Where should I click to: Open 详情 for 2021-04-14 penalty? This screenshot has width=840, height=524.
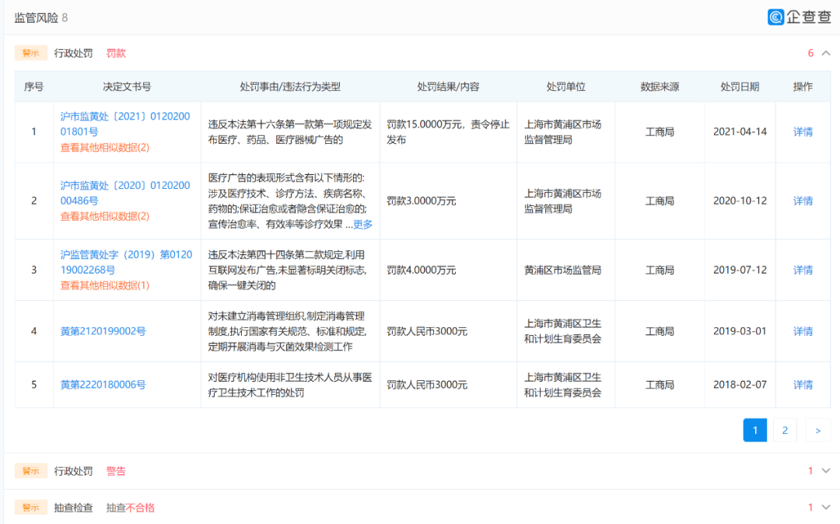coord(803,131)
